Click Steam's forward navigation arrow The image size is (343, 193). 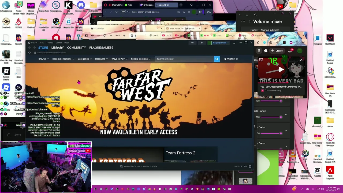[35, 48]
